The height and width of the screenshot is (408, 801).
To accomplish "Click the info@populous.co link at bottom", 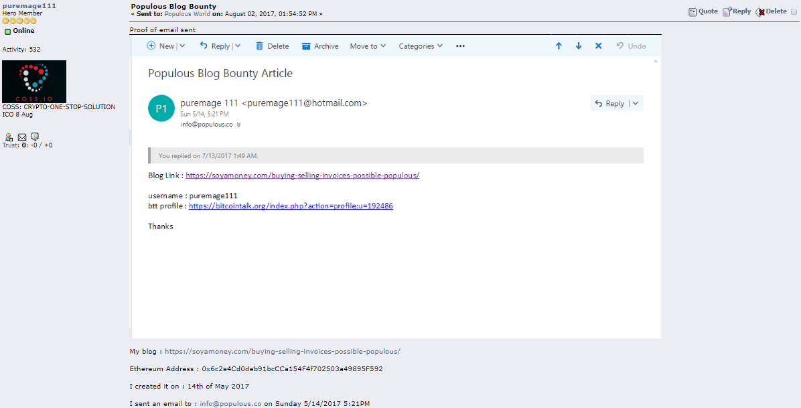I will 230,403.
